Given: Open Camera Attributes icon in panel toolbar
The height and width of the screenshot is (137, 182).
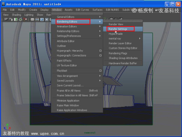Looking at the screenshot, I should pos(11,19).
